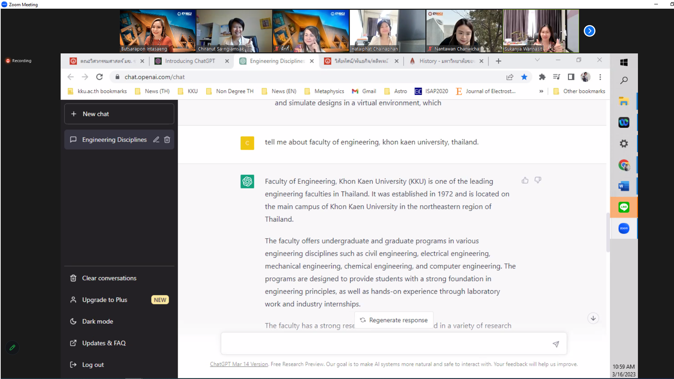Image resolution: width=674 pixels, height=379 pixels.
Task: Click the send message paper plane icon
Action: pos(556,344)
